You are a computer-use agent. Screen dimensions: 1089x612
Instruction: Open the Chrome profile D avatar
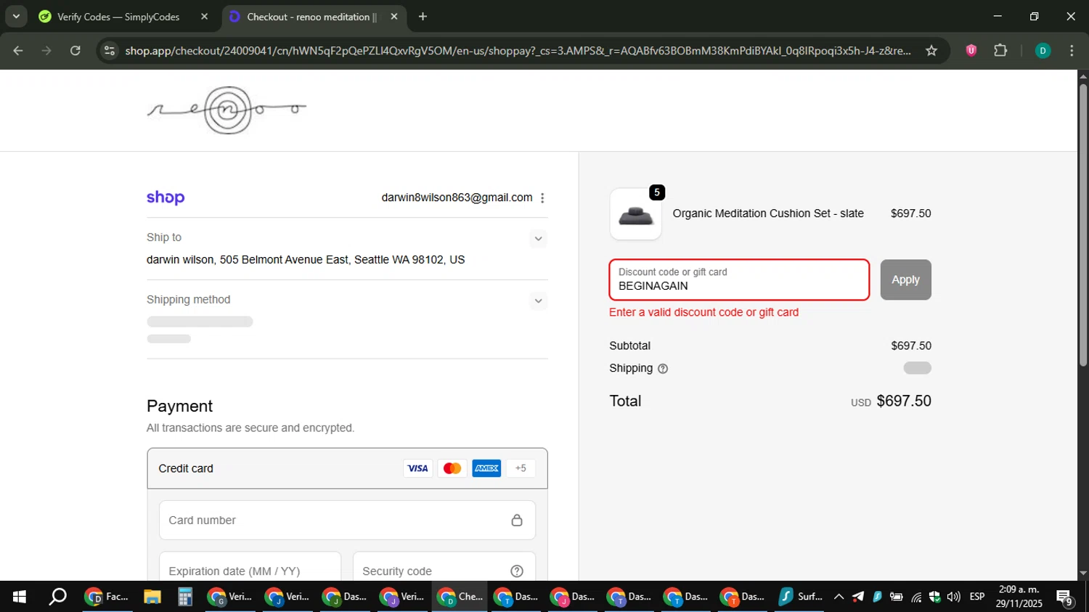coord(1043,51)
